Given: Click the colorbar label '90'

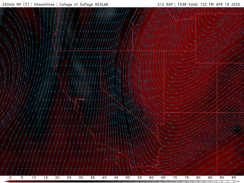Looking at the screenshot, I should coord(222,178).
